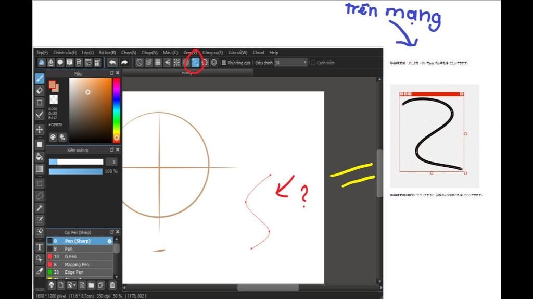Click the brush opacity 100% slider
The width and height of the screenshot is (533, 299).
pyautogui.click(x=76, y=171)
